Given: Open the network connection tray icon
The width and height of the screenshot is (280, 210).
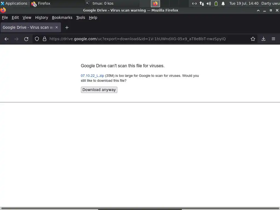Looking at the screenshot, I should pyautogui.click(x=194, y=4).
